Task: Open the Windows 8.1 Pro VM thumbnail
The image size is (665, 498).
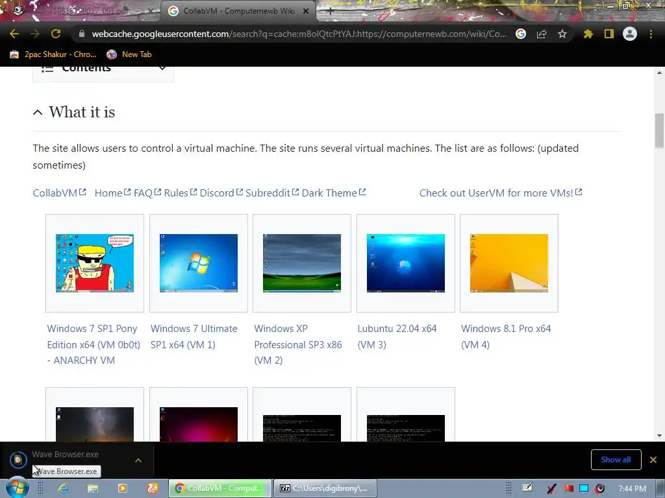Action: pos(509,263)
